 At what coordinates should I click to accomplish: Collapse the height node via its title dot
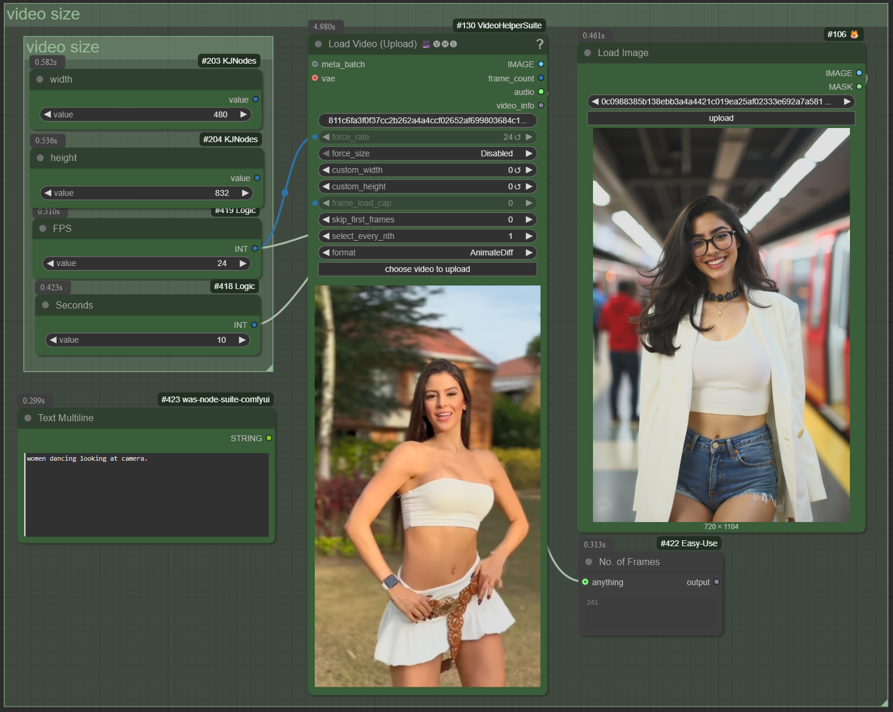click(x=40, y=158)
